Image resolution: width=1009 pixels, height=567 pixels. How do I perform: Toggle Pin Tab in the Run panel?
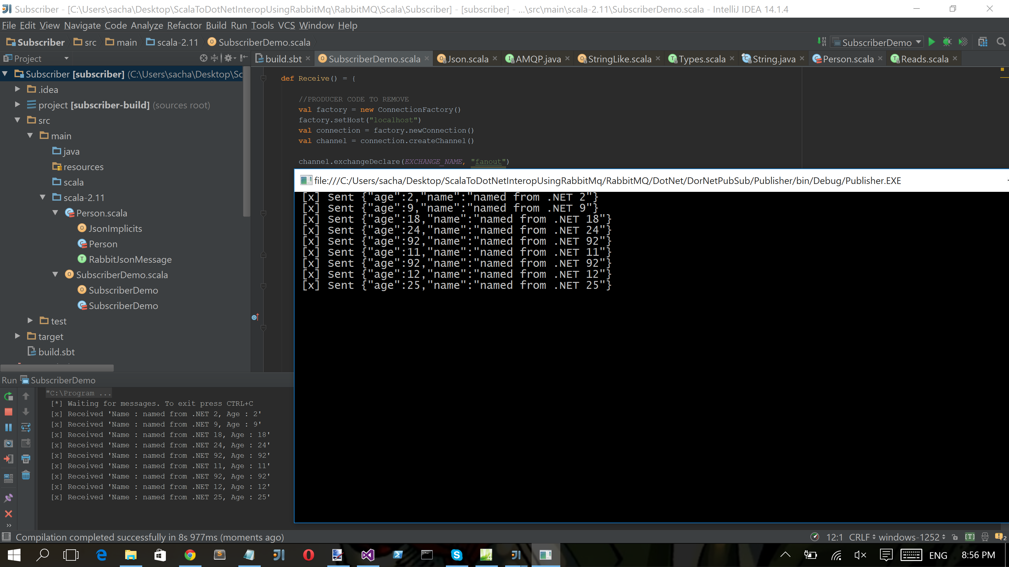pos(8,498)
